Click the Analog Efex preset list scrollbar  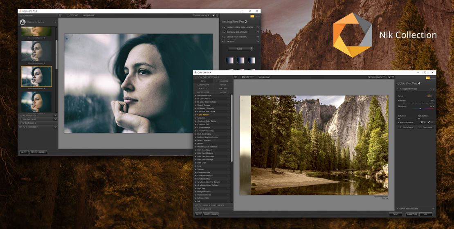pos(56,54)
